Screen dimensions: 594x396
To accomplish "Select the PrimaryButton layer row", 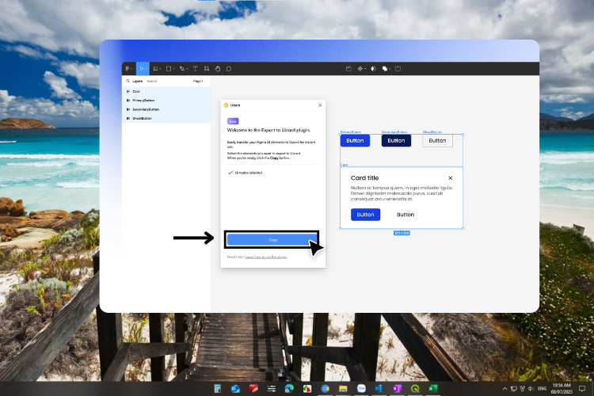I will point(166,101).
